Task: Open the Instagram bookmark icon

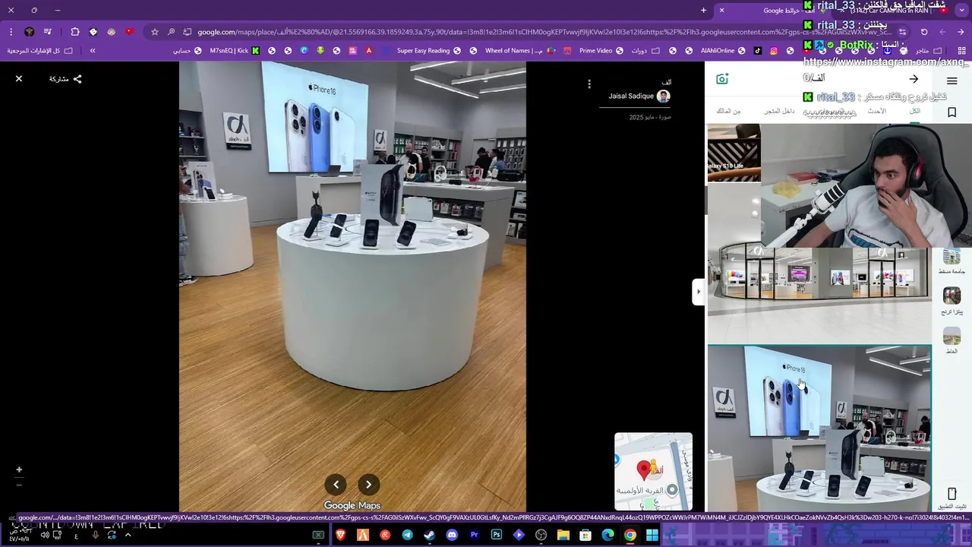Action: [x=774, y=51]
